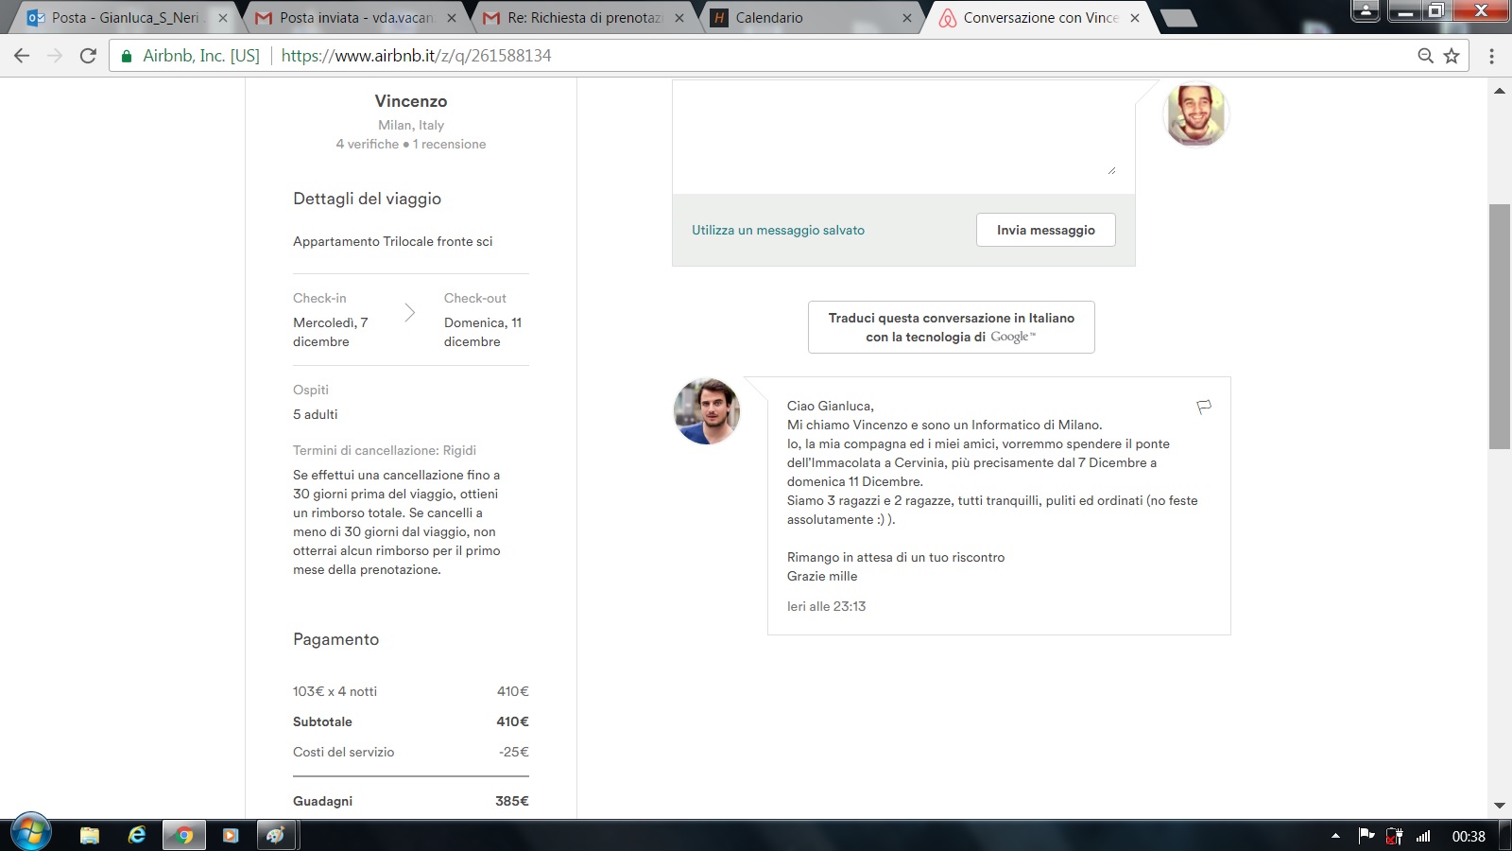Image resolution: width=1512 pixels, height=851 pixels.
Task: Close the Re: Richiesta di prenotazione tab
Action: tap(679, 18)
